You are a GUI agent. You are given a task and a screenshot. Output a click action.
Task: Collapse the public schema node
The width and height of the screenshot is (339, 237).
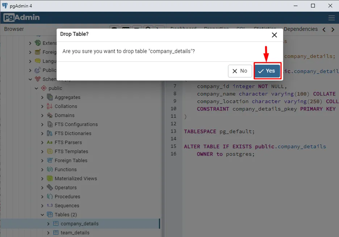point(36,88)
